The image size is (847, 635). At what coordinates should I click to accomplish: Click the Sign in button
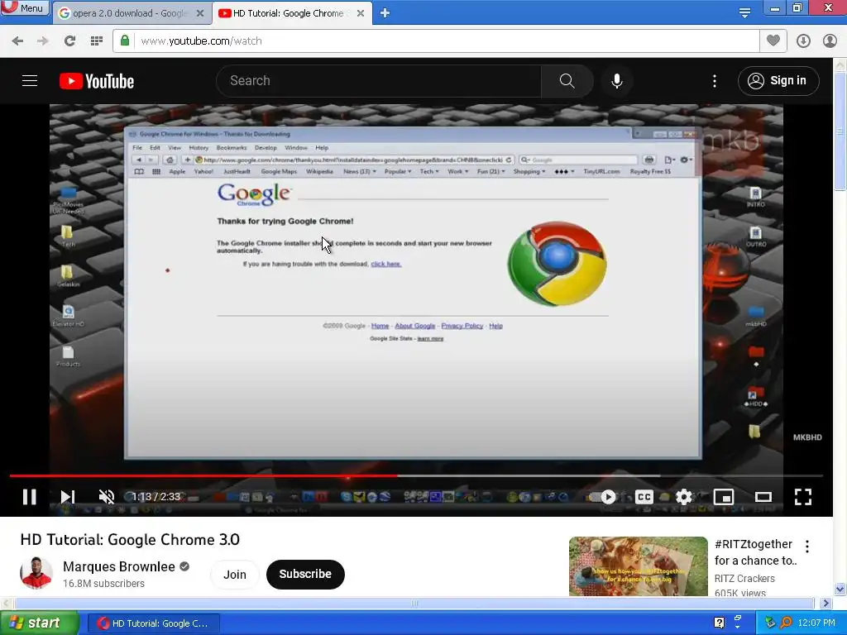click(778, 81)
